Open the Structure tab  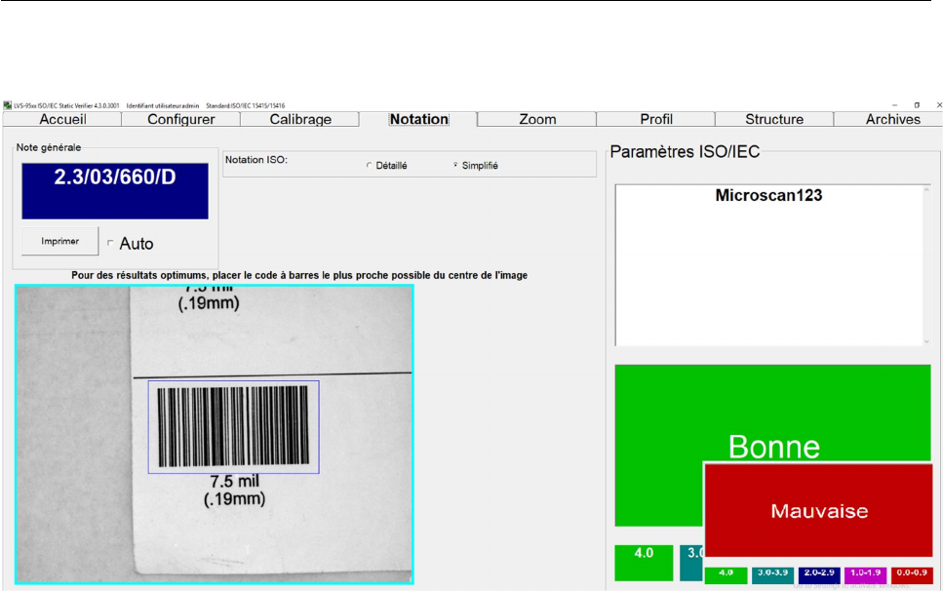pos(774,119)
